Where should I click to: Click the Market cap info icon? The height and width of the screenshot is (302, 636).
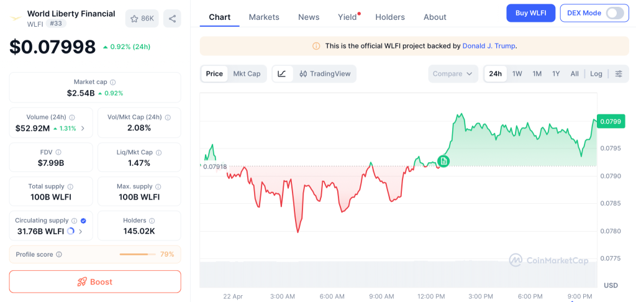(x=112, y=82)
